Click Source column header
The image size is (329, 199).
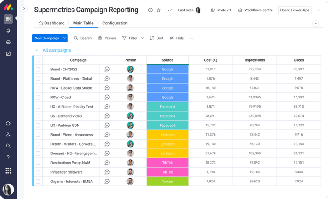tap(168, 60)
